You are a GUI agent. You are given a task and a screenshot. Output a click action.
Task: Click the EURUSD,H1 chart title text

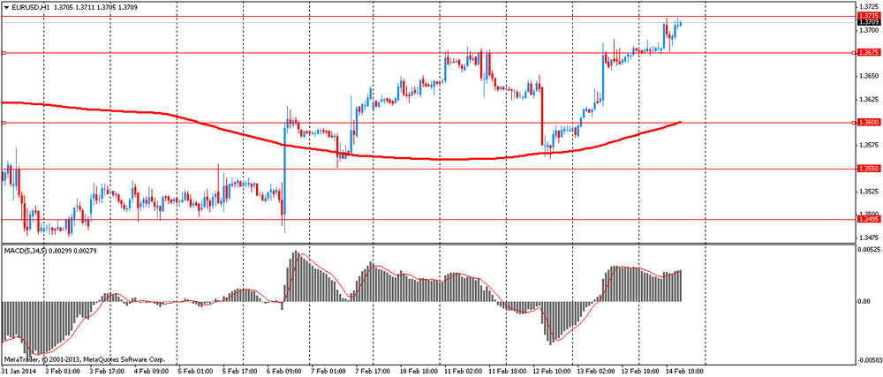click(30, 7)
